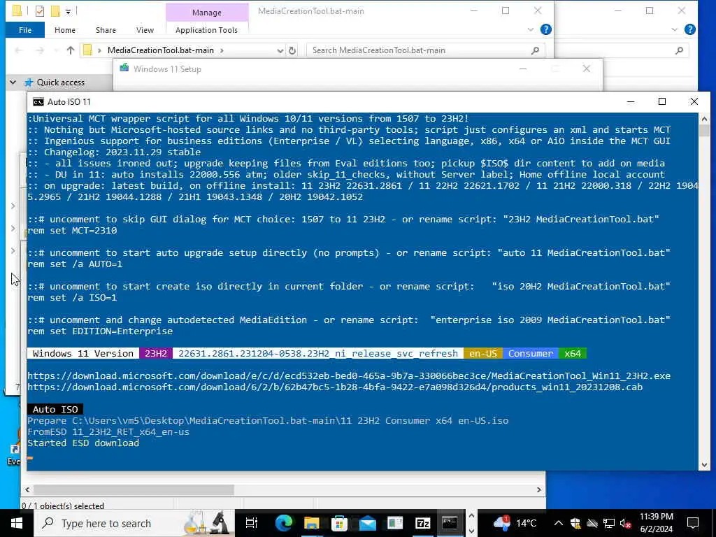This screenshot has width=716, height=537.
Task: Open the Action Center notifications icon
Action: click(693, 523)
